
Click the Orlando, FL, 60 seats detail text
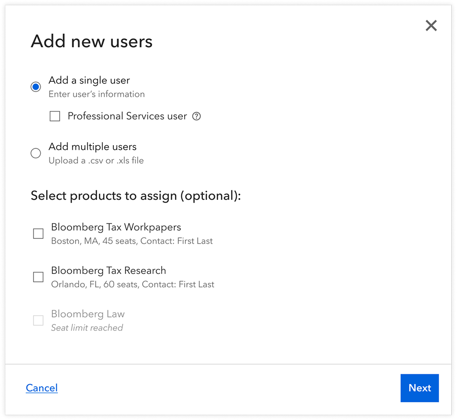click(x=132, y=284)
